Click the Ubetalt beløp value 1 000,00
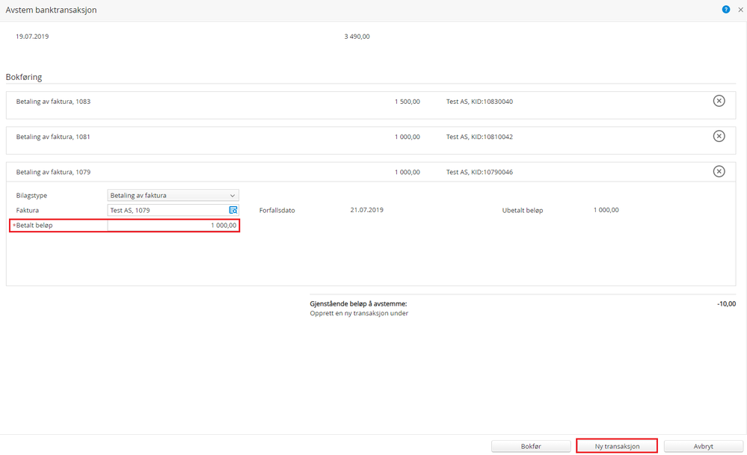Image resolution: width=747 pixels, height=455 pixels. (606, 209)
